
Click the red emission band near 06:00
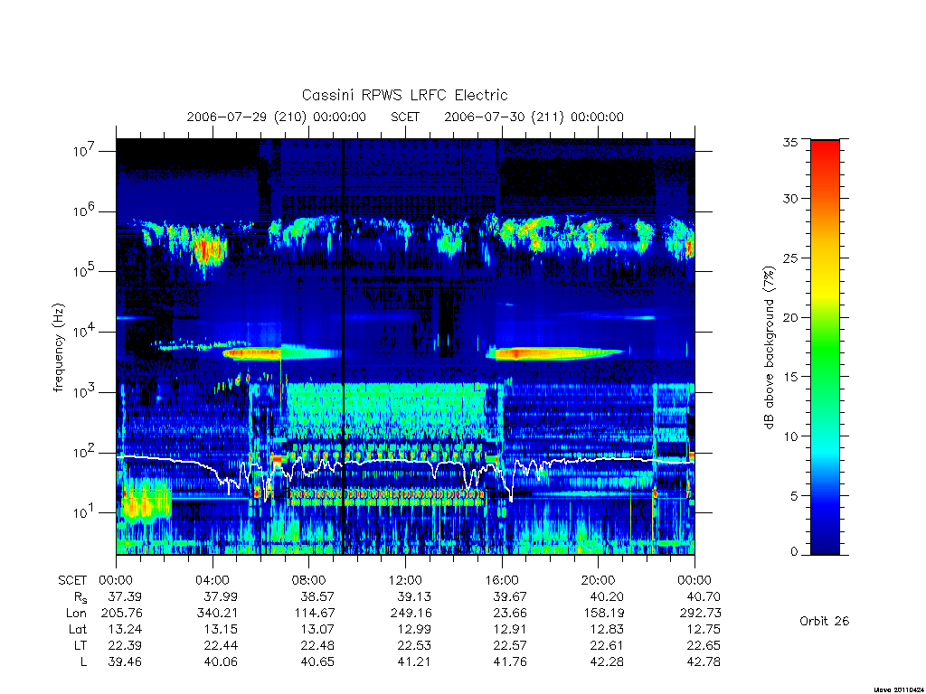click(x=253, y=354)
